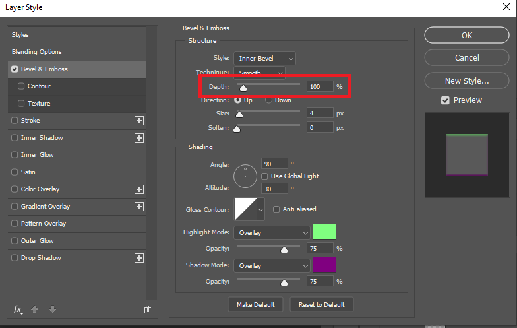
Task: Enable the Inner Glow checkbox
Action: pos(15,154)
